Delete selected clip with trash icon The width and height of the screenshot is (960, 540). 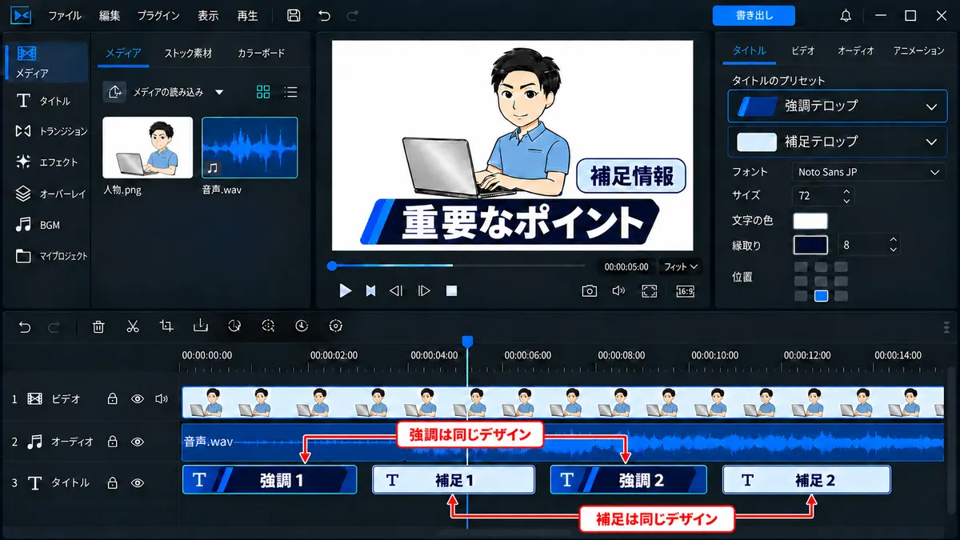(x=98, y=326)
